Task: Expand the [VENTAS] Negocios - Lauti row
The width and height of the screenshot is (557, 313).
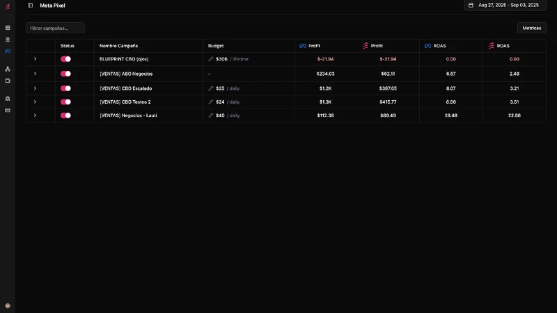Action: tap(35, 115)
